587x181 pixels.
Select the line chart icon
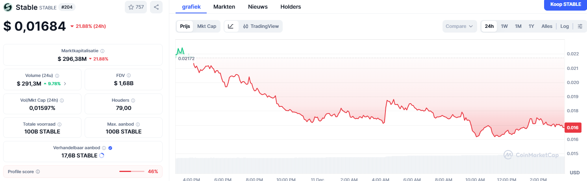pos(231,26)
